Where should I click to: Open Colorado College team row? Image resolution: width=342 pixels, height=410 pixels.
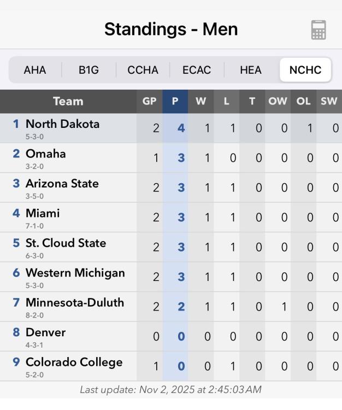(74, 366)
